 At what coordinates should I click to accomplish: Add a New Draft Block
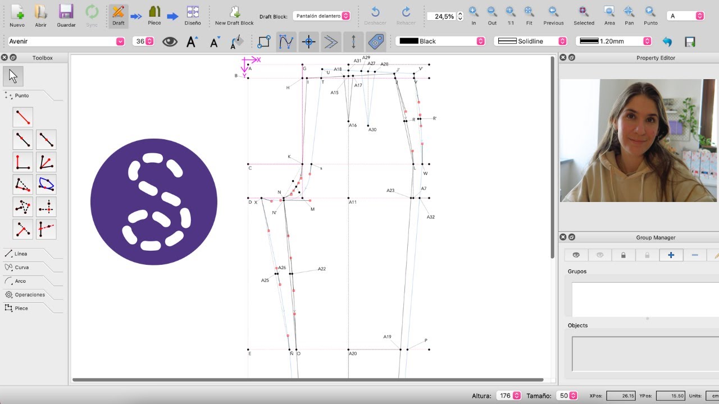234,16
